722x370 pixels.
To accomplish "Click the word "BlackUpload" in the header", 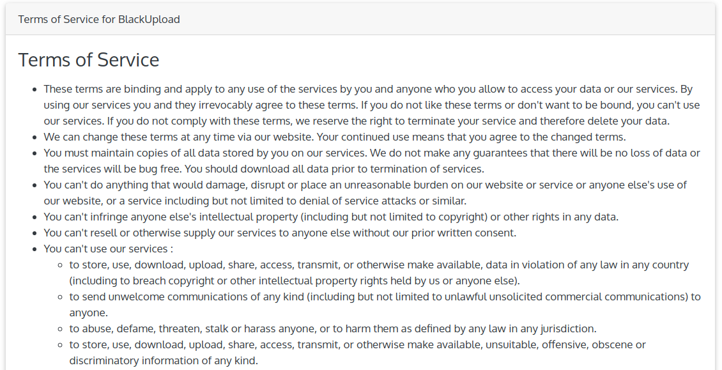I will pyautogui.click(x=149, y=19).
